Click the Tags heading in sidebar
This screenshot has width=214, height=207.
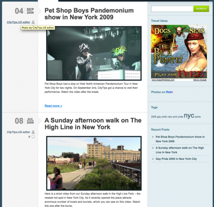click(154, 107)
